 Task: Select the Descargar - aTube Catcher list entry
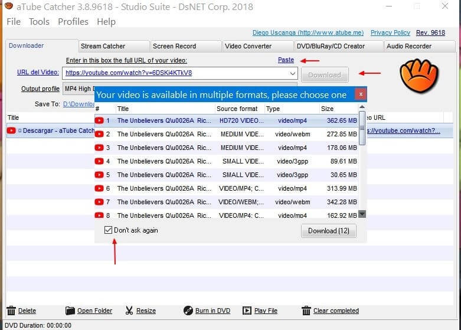pyautogui.click(x=50, y=130)
